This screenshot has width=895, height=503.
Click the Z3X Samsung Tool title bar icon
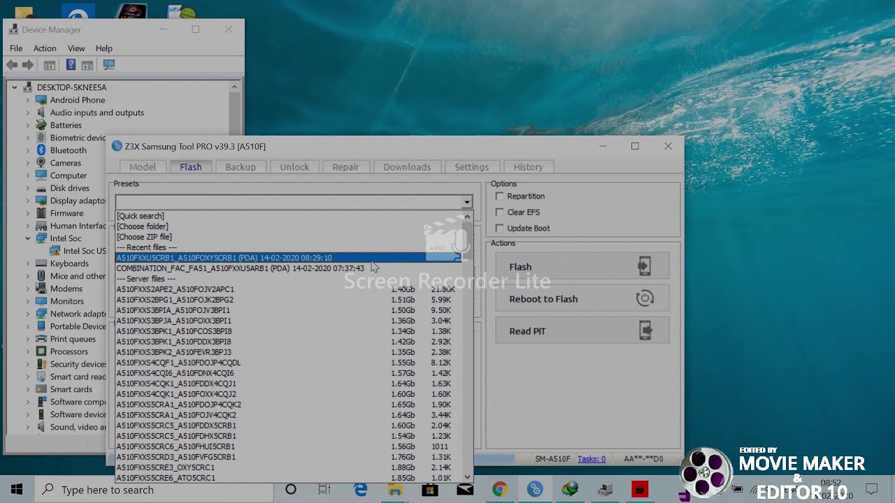tap(117, 146)
